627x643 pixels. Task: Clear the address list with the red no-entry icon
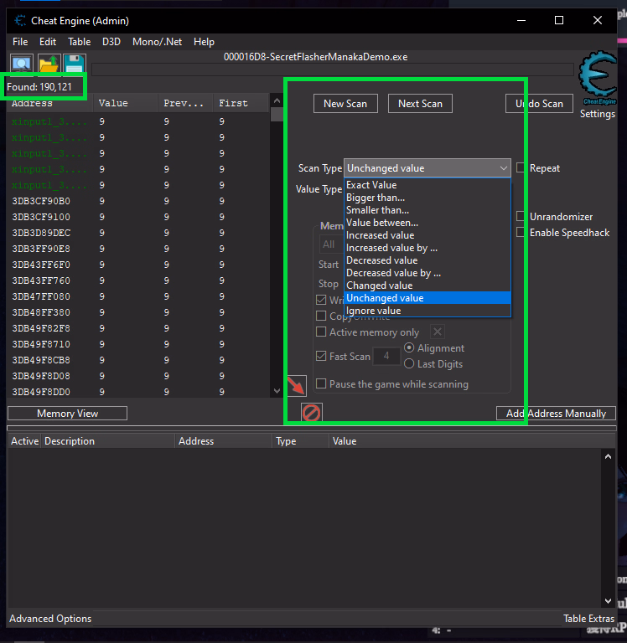(311, 413)
